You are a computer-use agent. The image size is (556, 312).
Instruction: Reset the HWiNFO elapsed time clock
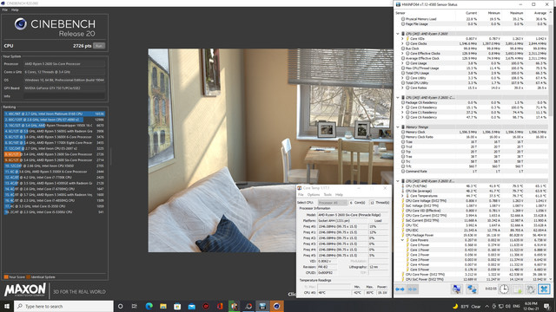point(504,289)
